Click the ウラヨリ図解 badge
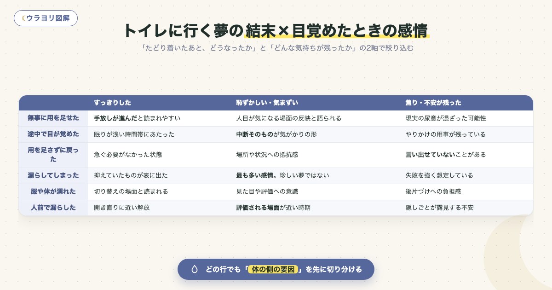This screenshot has width=552, height=290. (x=46, y=18)
